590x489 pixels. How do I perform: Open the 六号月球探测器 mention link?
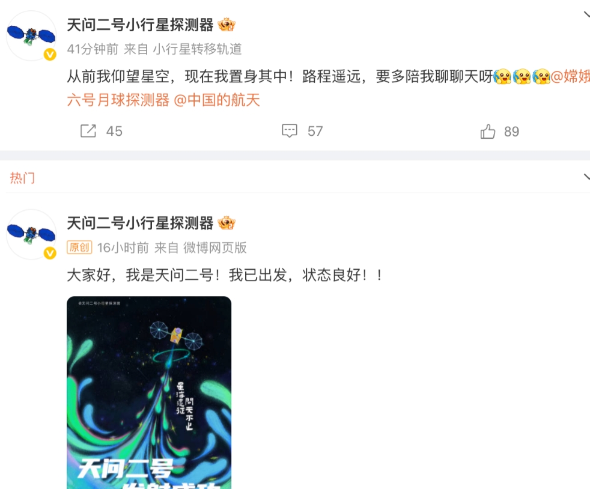pyautogui.click(x=118, y=100)
